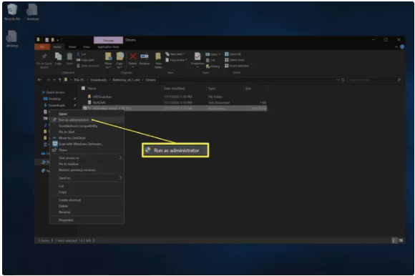Choose Scan with Windows Defender
415x276 pixels.
[x=87, y=144]
